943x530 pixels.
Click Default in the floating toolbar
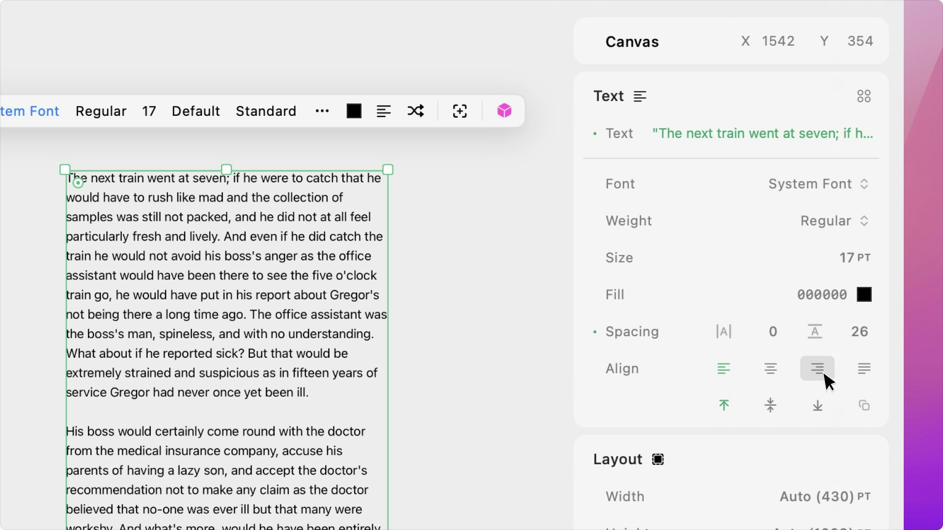(x=195, y=111)
